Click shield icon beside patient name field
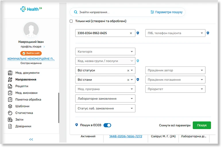Image resolution: width=222 pixels, height=148 pixels. click(x=208, y=33)
